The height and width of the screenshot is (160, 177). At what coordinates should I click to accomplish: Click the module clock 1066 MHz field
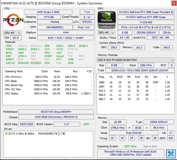coord(146,65)
